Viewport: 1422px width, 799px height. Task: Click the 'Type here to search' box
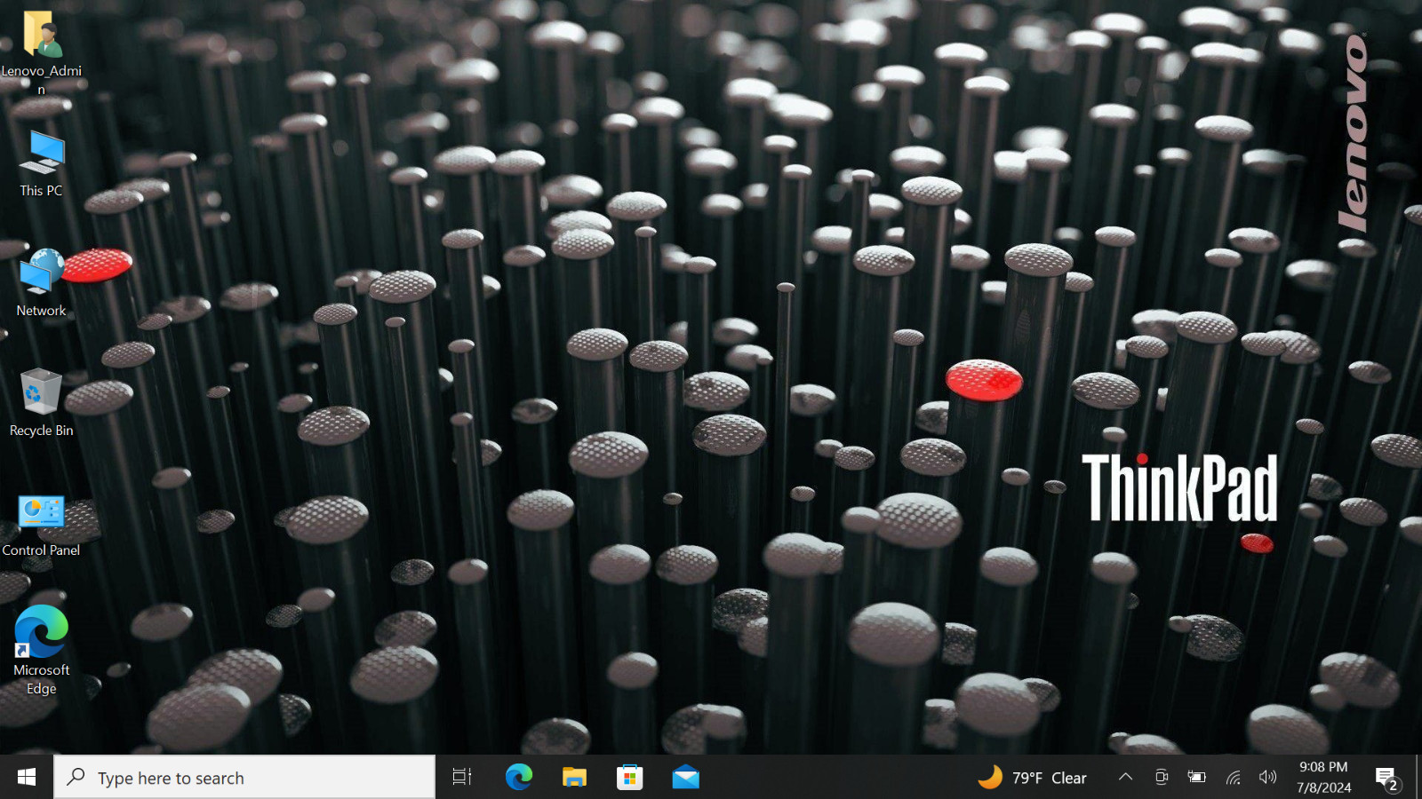pos(244,778)
